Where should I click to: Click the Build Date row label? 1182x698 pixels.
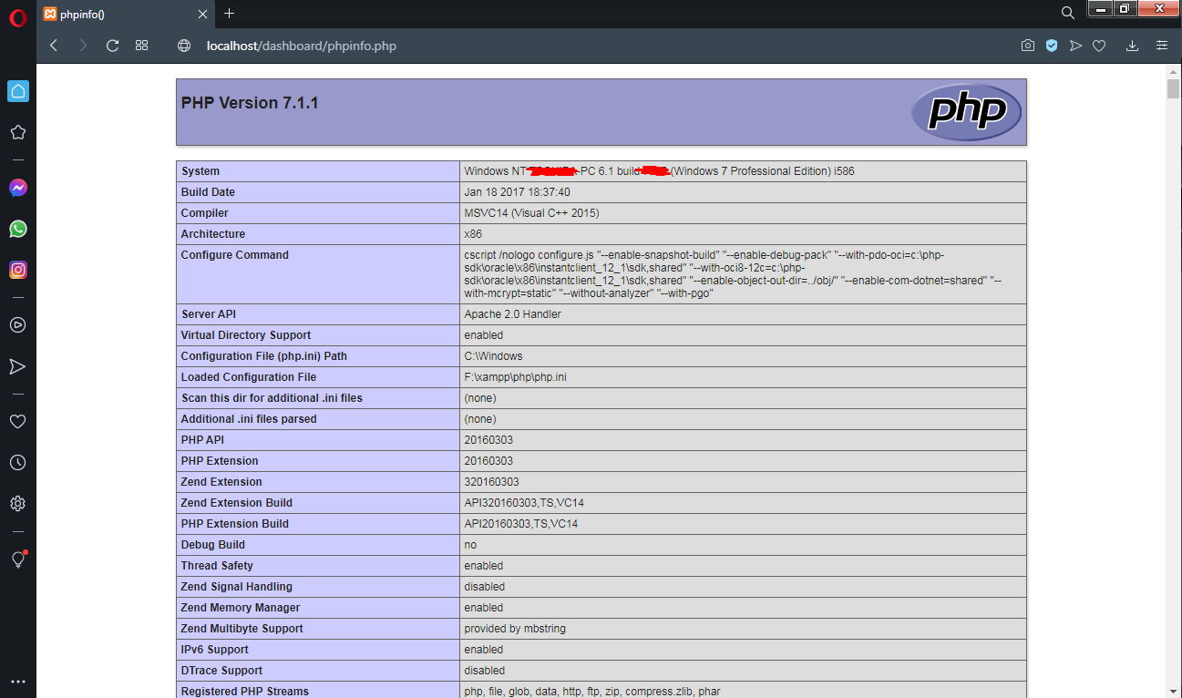pos(208,192)
